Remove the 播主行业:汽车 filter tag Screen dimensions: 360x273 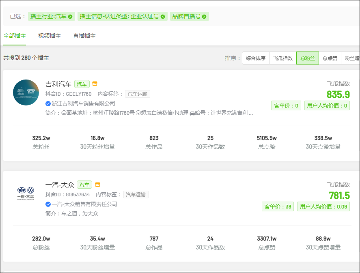click(x=70, y=17)
